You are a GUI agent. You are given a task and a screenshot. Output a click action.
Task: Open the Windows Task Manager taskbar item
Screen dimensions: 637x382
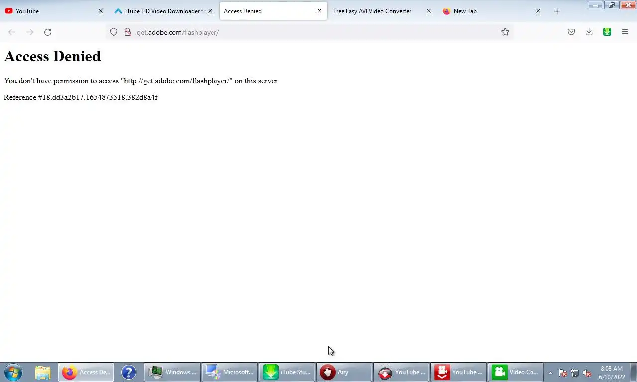(172, 372)
